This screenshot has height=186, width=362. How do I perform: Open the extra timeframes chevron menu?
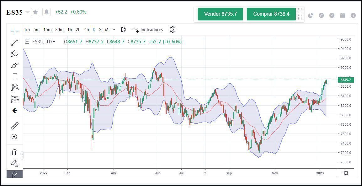point(114,30)
